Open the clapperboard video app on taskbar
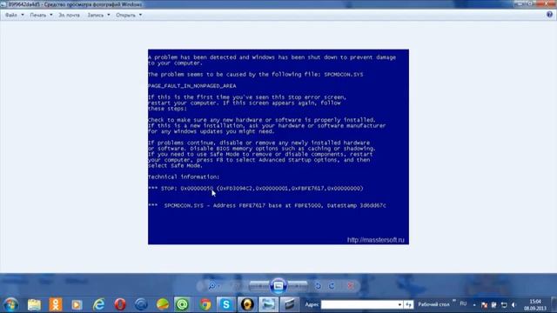 coord(290,304)
